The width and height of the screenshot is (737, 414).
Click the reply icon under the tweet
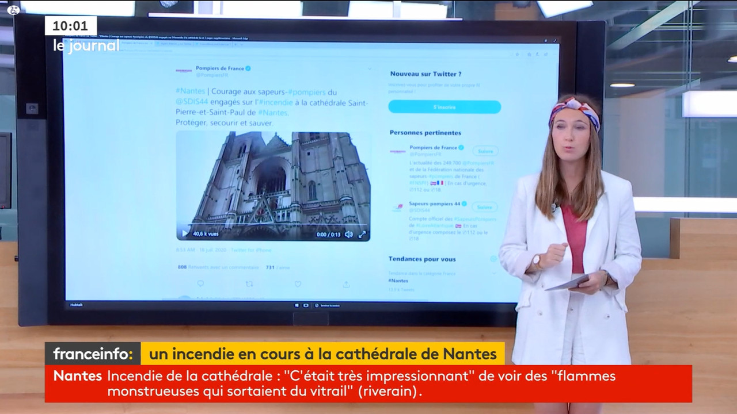coord(200,283)
